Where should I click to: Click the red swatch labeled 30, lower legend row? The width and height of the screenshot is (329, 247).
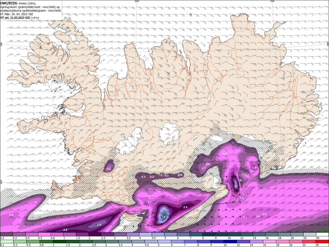(322, 242)
